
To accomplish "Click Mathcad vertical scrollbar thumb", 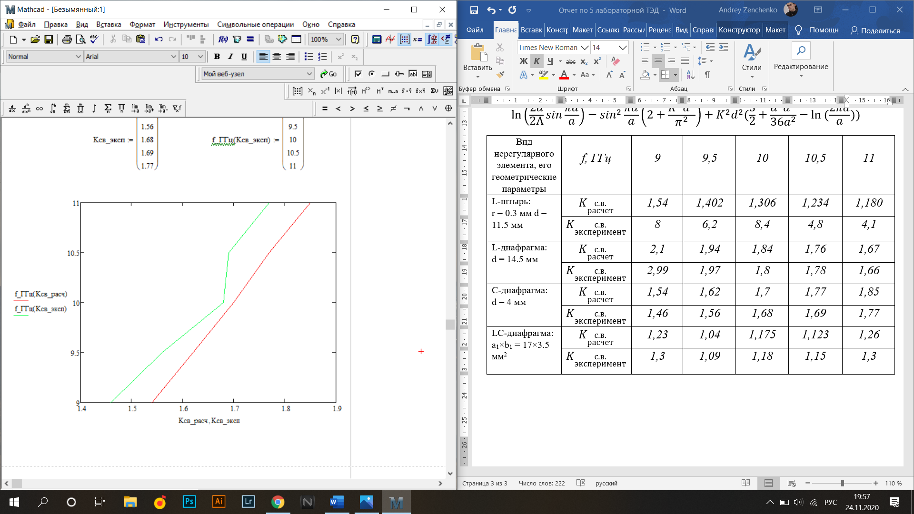I will click(450, 325).
